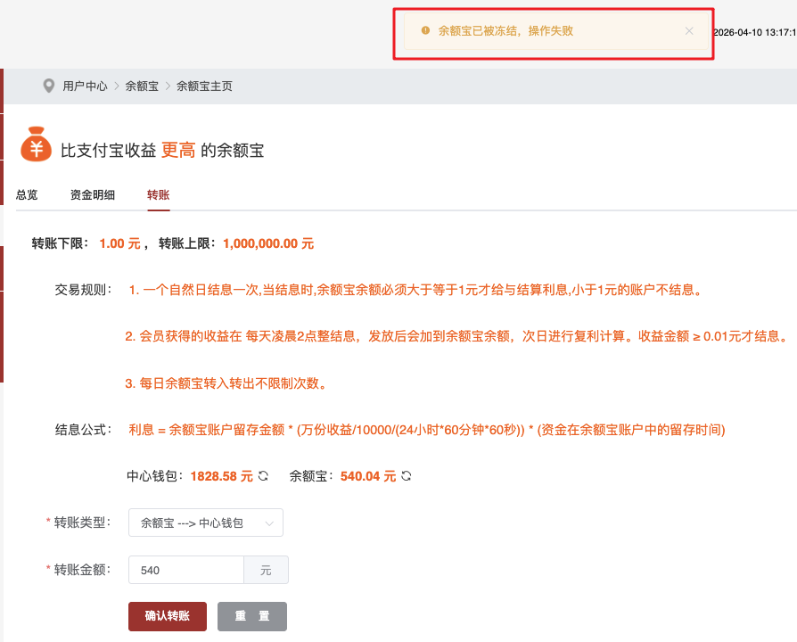Switch to the 总览 tab
This screenshot has width=797, height=642.
27,194
